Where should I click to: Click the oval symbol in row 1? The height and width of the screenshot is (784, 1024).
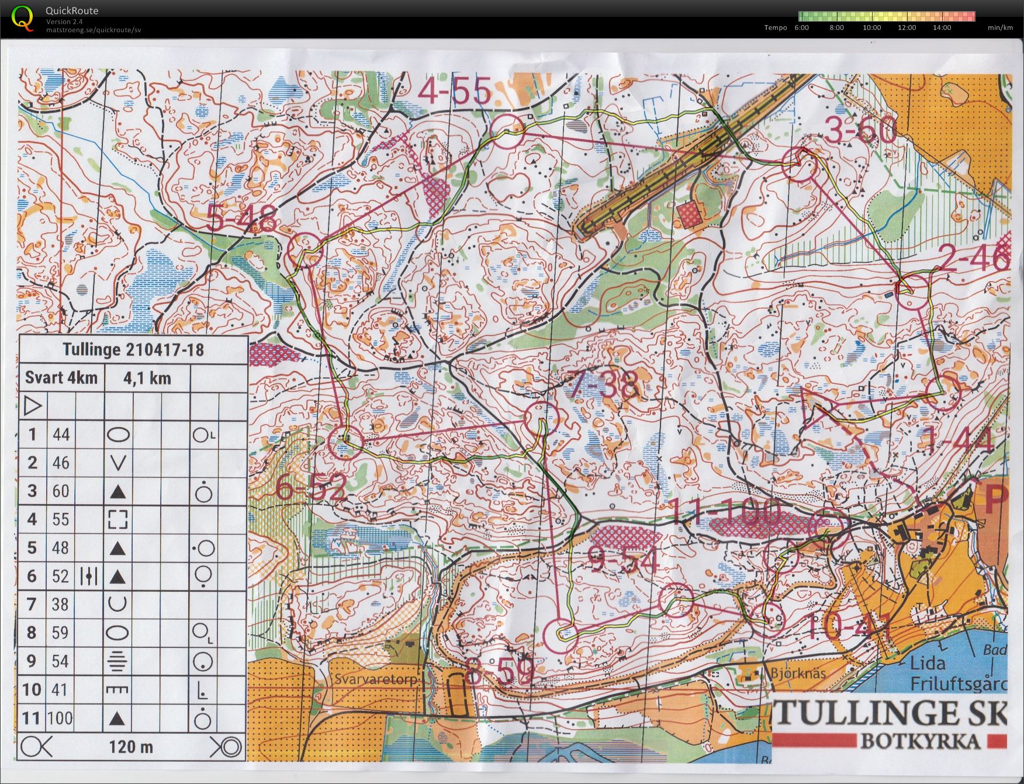point(118,435)
